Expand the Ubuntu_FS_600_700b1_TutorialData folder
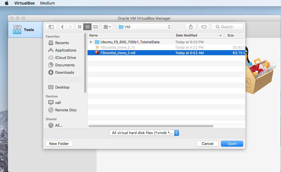Viewport: 281px width, 172px height. [91, 42]
